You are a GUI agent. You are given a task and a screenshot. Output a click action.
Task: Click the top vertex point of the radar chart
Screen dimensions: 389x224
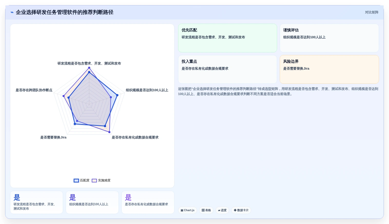coord(89,68)
